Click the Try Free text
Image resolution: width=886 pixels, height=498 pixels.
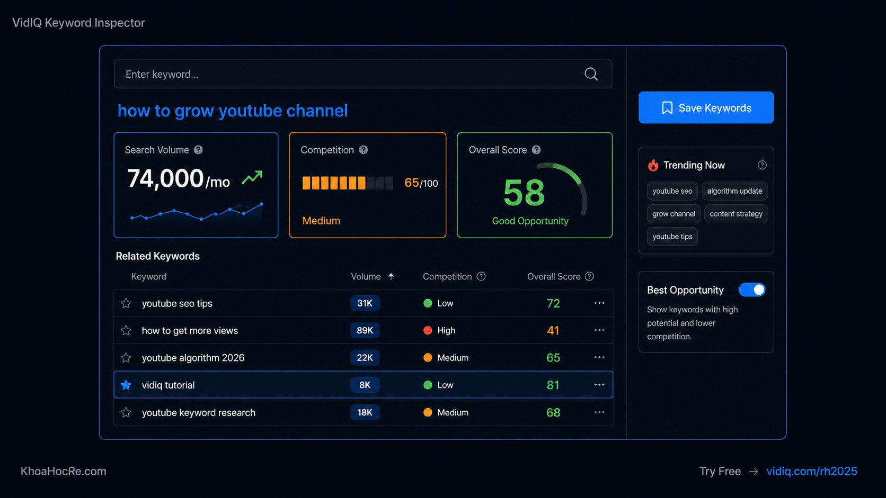click(x=720, y=471)
